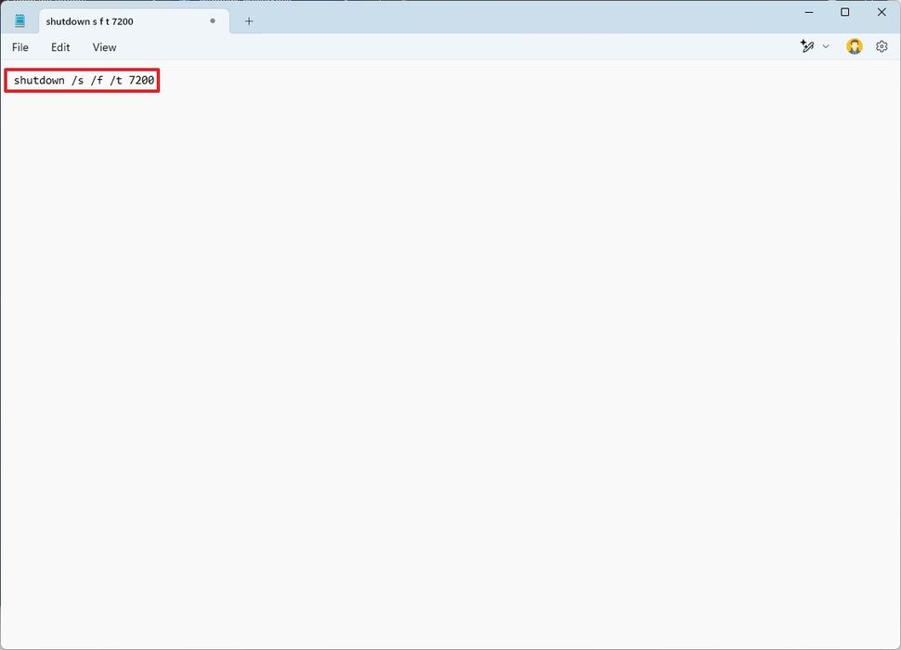The height and width of the screenshot is (650, 901).
Task: Open the File menu
Action: coord(20,46)
